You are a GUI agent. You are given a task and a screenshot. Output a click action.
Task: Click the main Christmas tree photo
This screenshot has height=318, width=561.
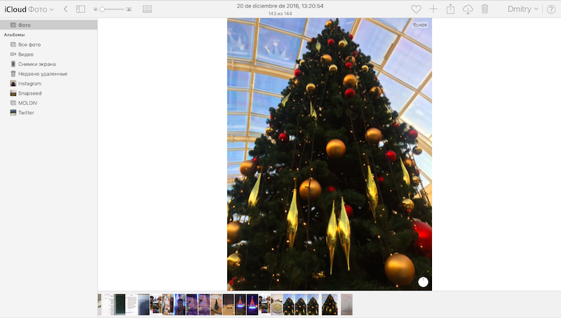(x=330, y=154)
